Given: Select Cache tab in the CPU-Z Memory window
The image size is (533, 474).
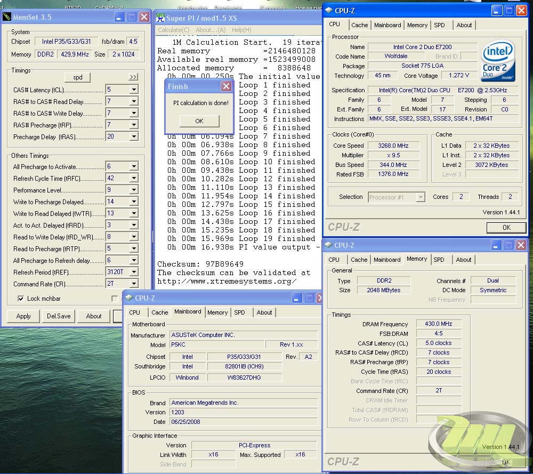Looking at the screenshot, I should point(359,260).
